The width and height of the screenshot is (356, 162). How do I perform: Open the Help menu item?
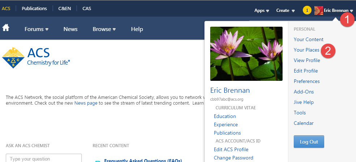coord(137,29)
